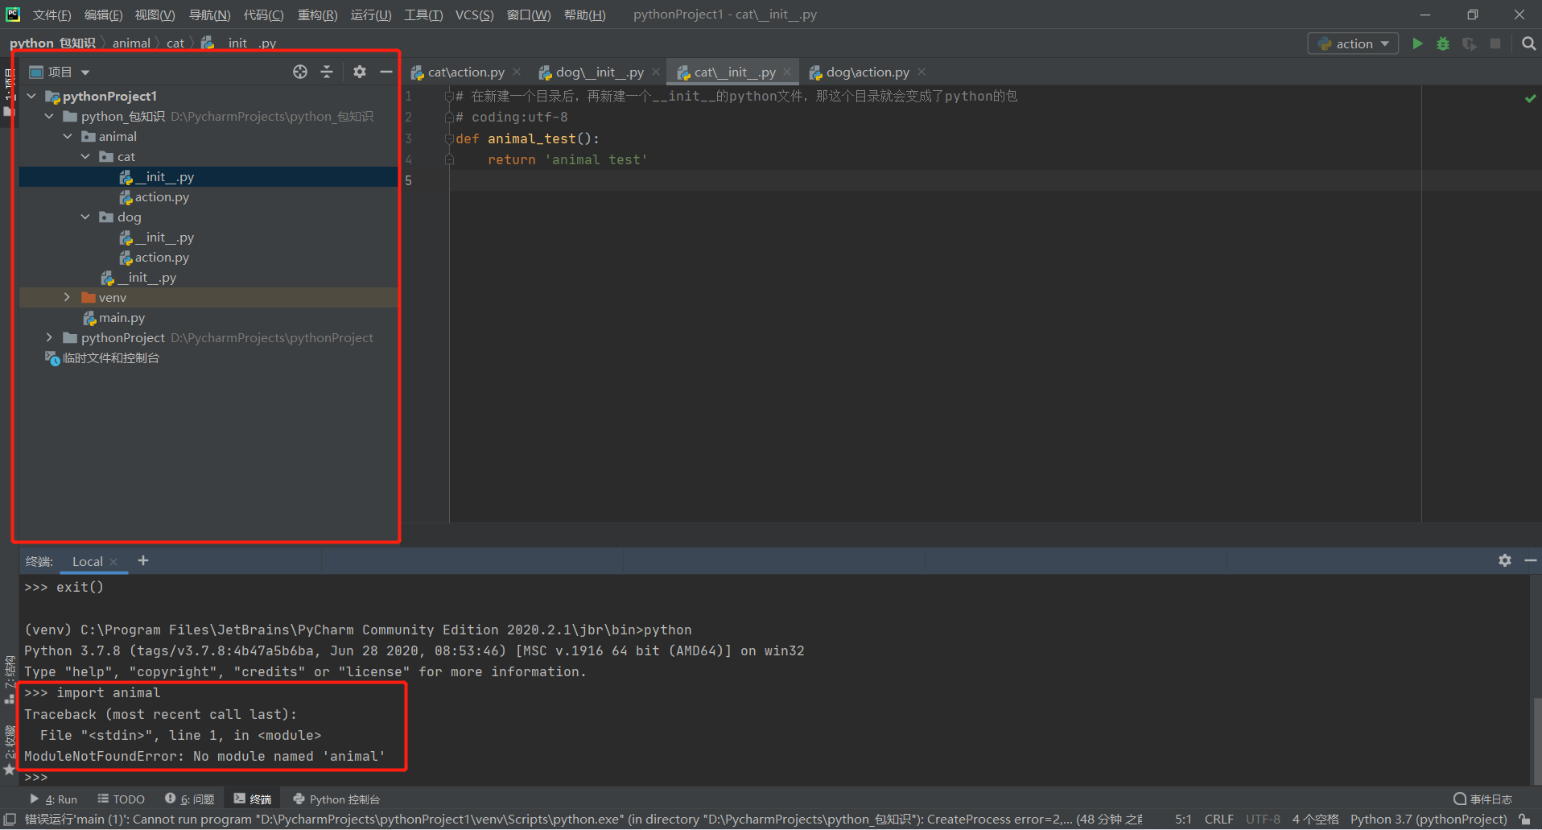Open the action run configuration dropdown

1353,43
